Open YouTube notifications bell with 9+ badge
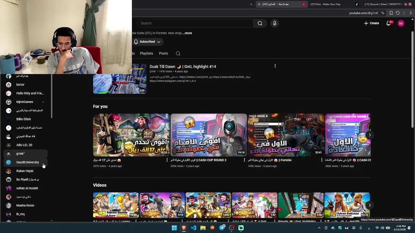This screenshot has width=415, height=233. (389, 23)
